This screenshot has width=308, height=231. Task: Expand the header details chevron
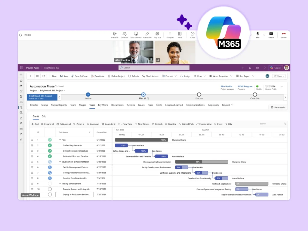coord(282,87)
